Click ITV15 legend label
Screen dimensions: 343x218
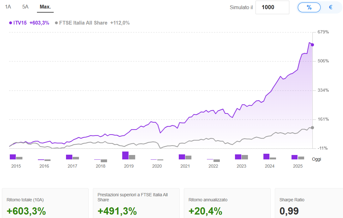[x=20, y=23]
